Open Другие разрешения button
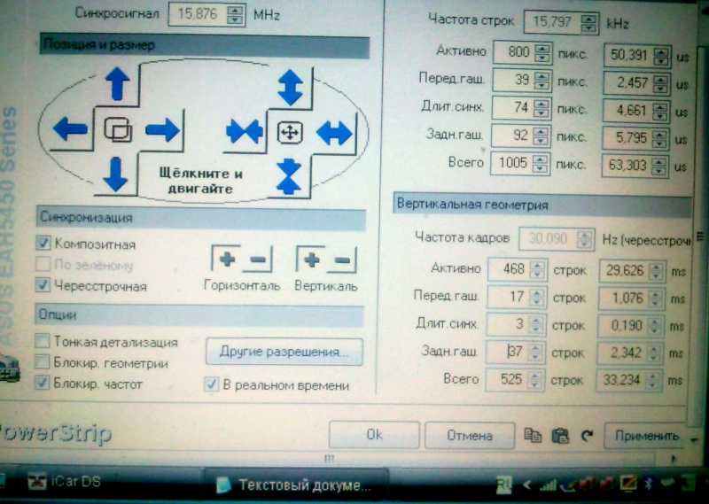Screen dimensions: 709x504 pos(284,351)
